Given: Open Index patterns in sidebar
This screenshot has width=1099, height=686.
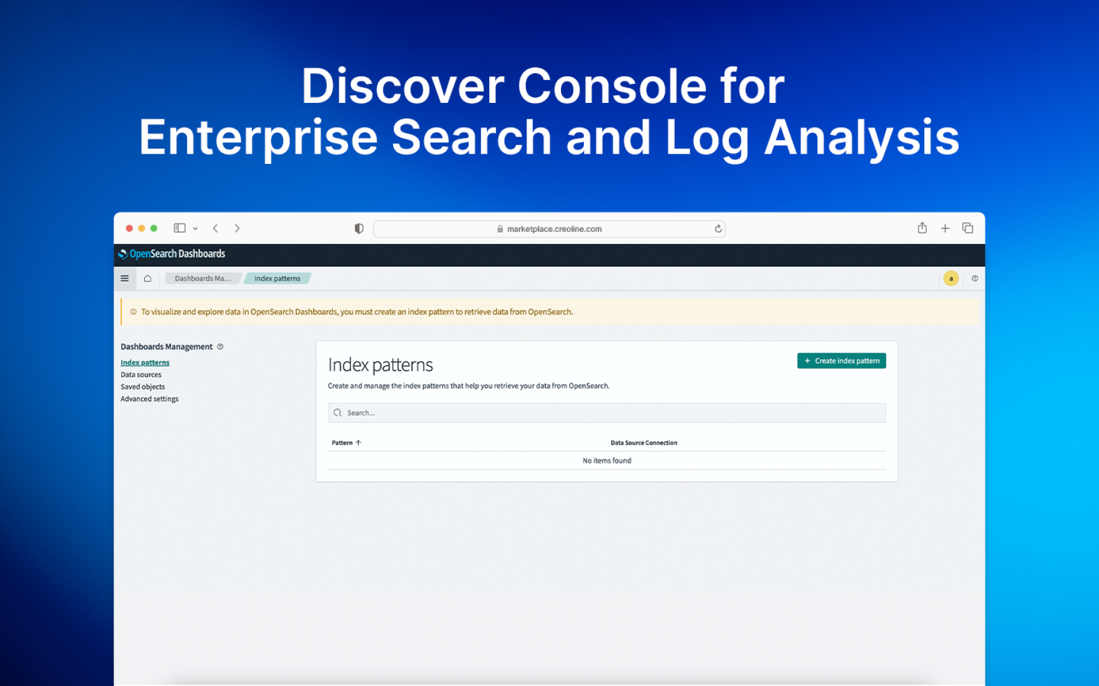Looking at the screenshot, I should [145, 363].
